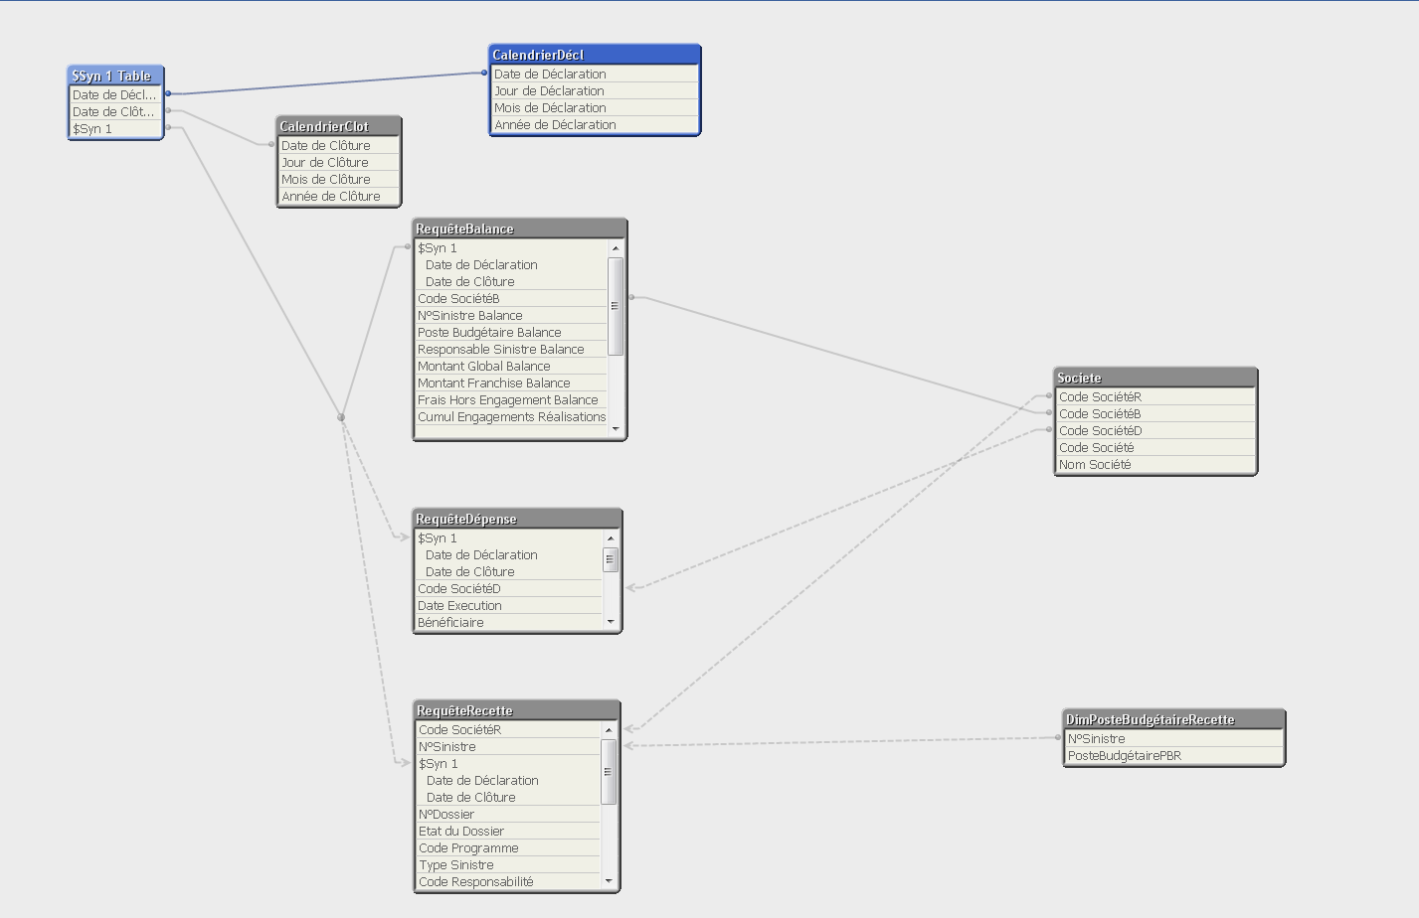The image size is (1419, 918).
Task: Click Date de Clôture in RequêteDépense
Action: point(508,571)
